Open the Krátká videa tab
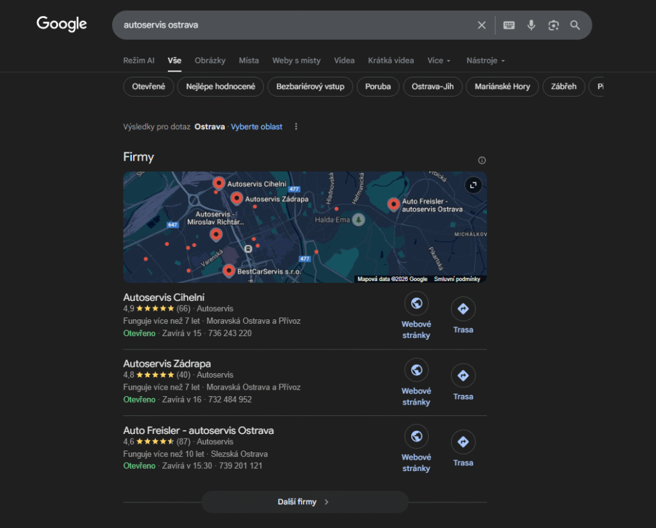656x528 pixels. coord(391,61)
